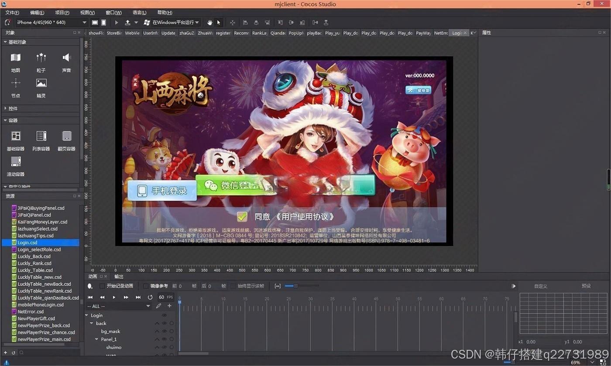Screen dimensions: 611x366
Task: Click the custom resolution icon beside iPhone dropdown
Action: (x=7, y=22)
